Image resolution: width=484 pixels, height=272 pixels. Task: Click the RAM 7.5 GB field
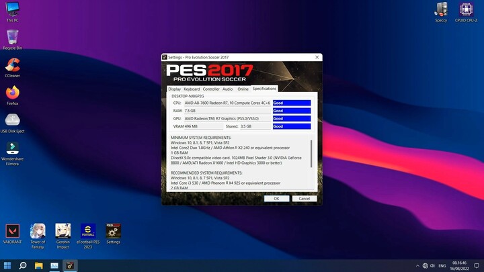227,110
